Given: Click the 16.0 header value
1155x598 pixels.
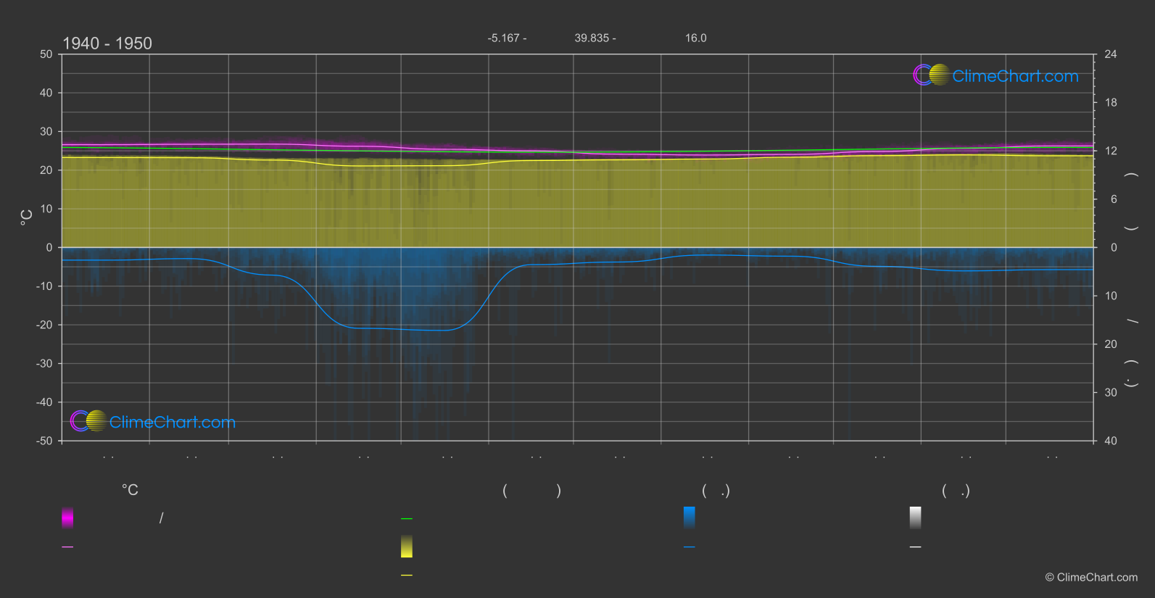Looking at the screenshot, I should [696, 38].
